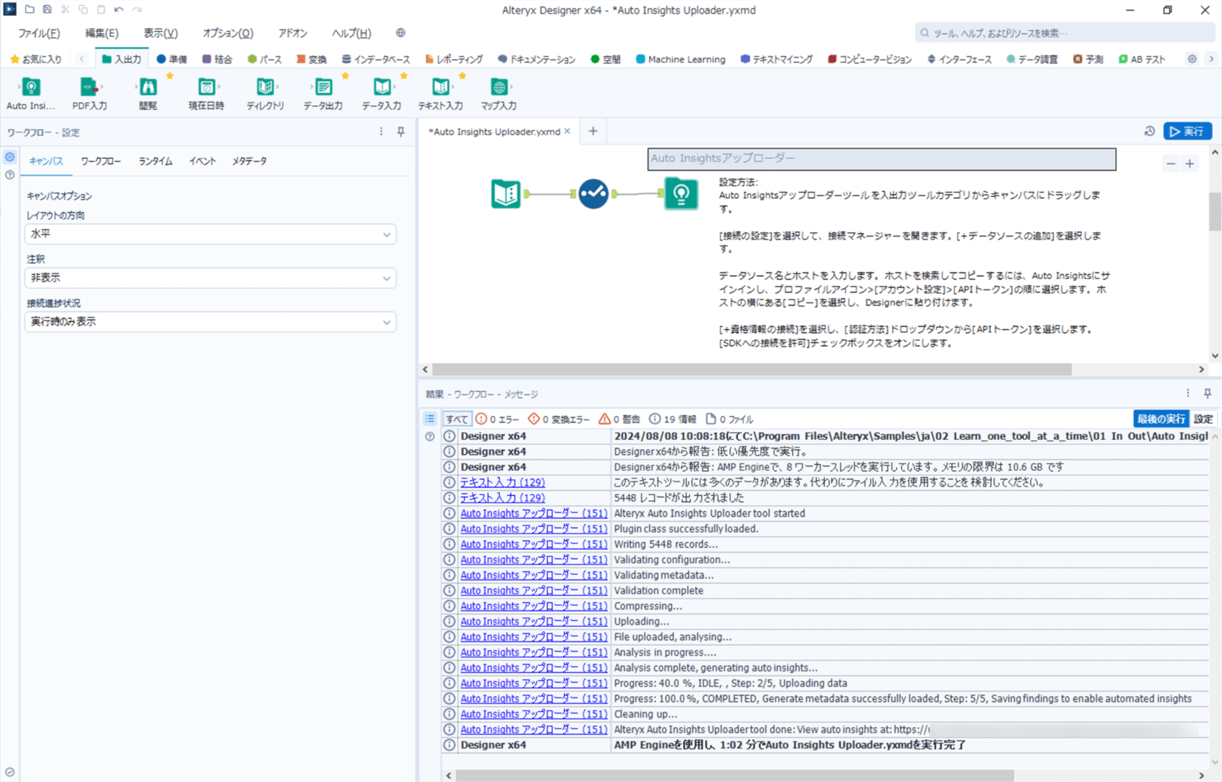Click the Auto Insightsアップローダー title box
This screenshot has width=1222, height=782.
pyautogui.click(x=882, y=159)
